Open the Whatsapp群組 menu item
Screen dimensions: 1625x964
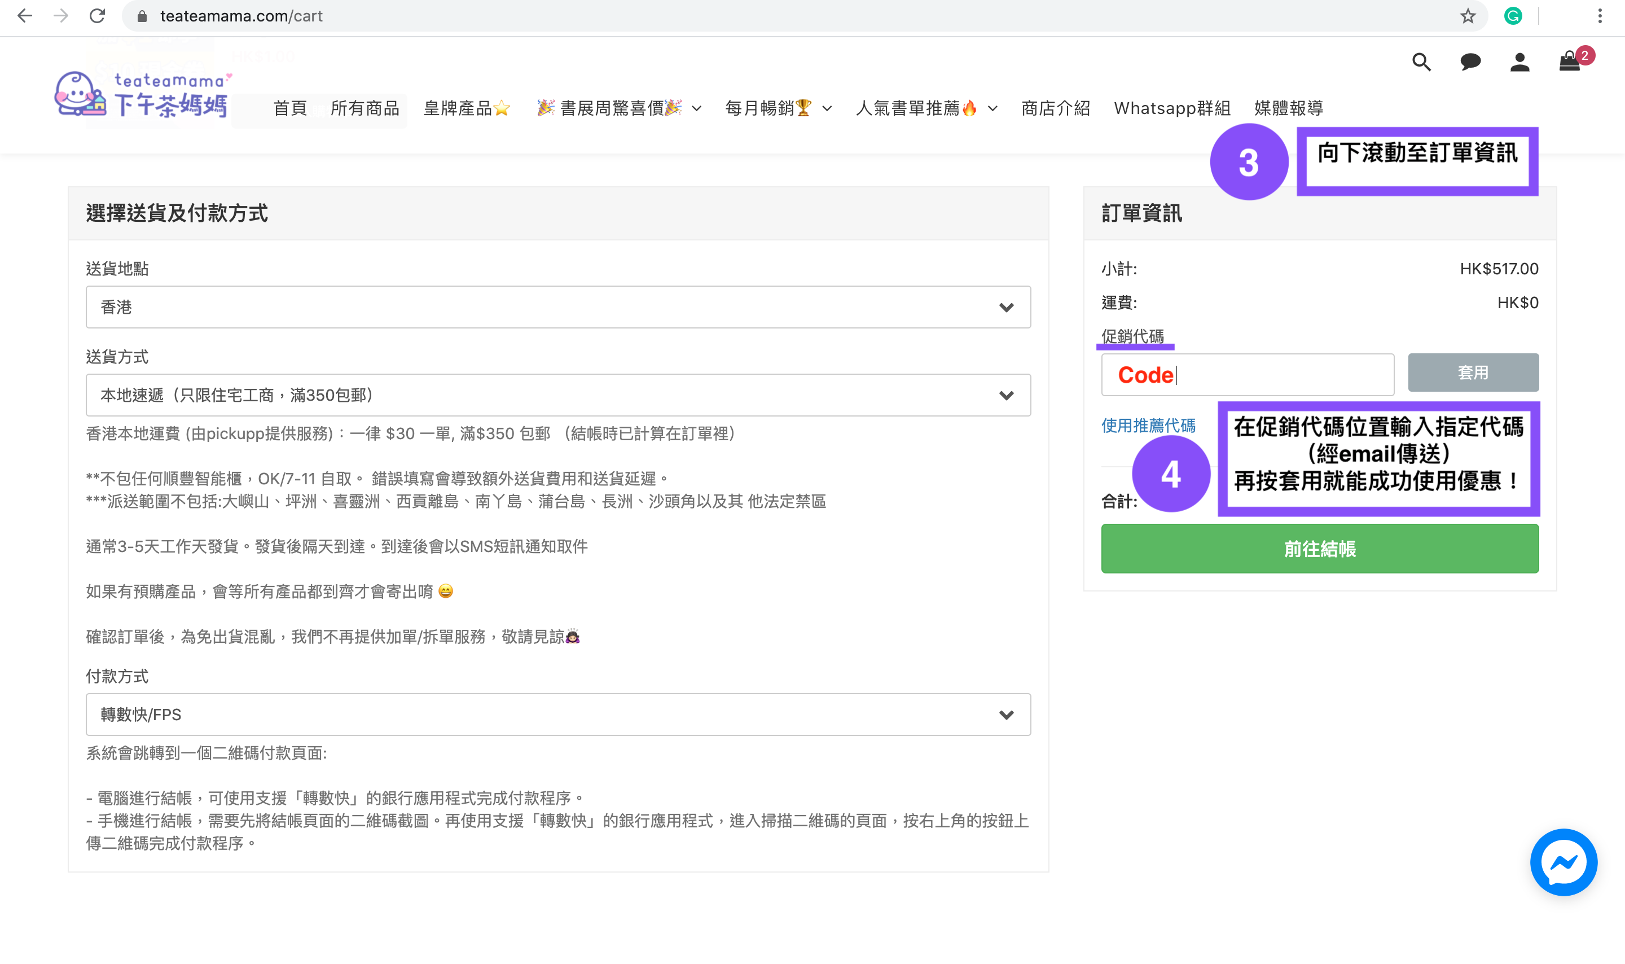click(x=1172, y=108)
